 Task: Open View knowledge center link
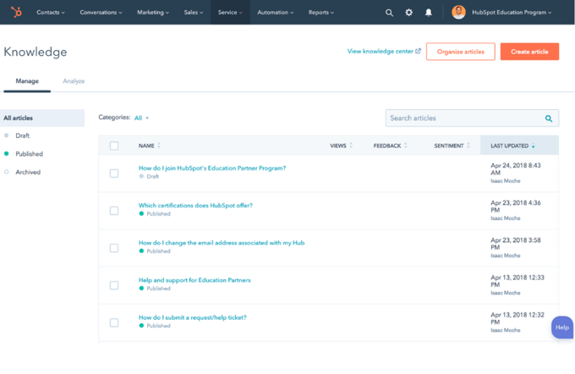pos(384,52)
